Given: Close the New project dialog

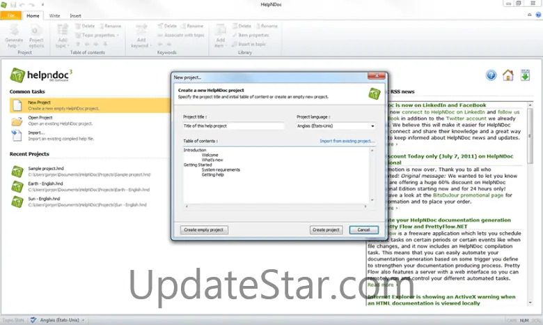Looking at the screenshot, I should [377, 76].
